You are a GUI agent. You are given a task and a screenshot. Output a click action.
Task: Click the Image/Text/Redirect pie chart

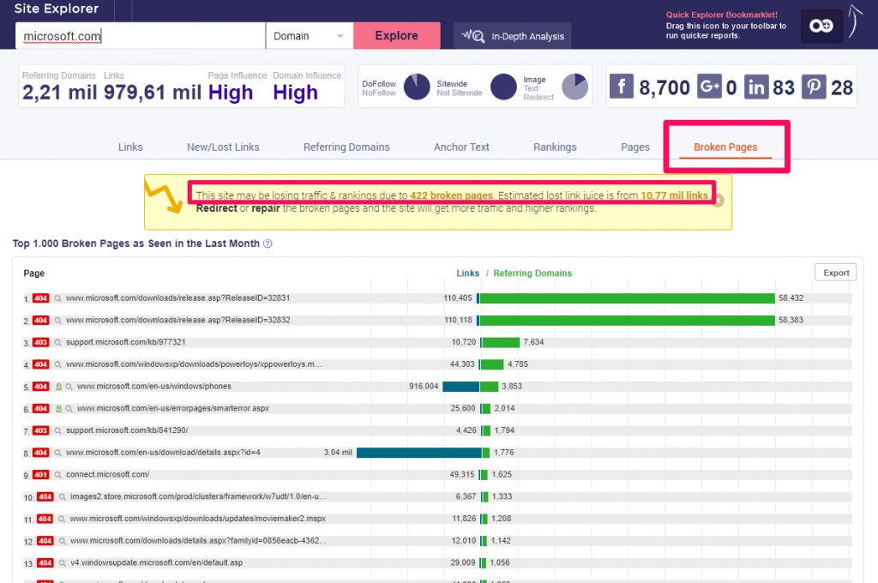coord(575,87)
